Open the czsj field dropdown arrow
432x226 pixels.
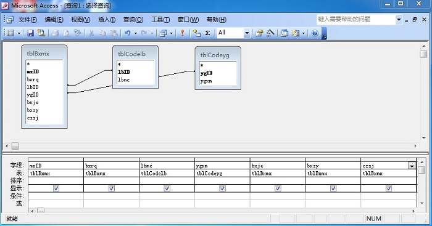click(412, 166)
